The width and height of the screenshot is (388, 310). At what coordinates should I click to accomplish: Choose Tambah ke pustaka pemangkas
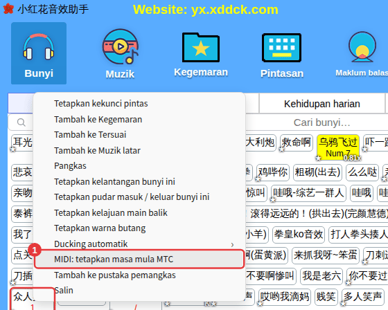(139, 275)
